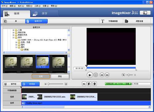154x112 pixels.
Task: Click the ALL select button
Action: click(84, 84)
